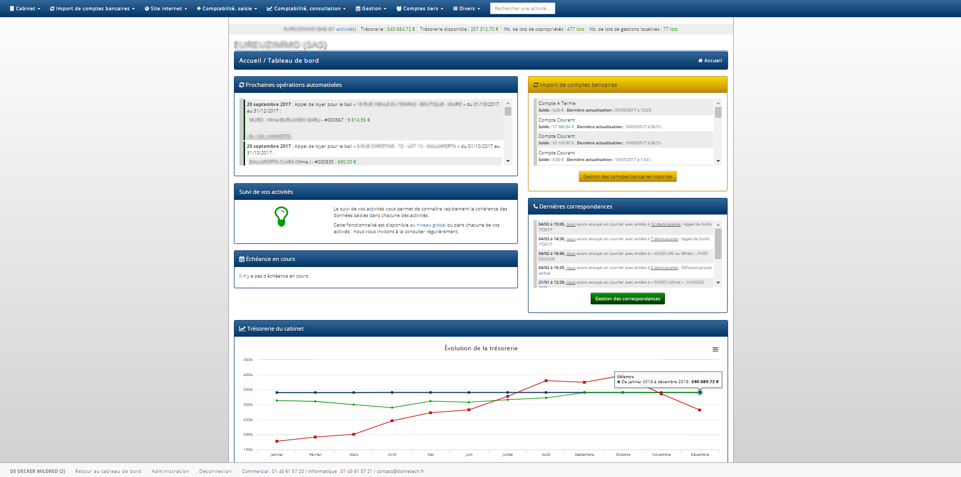Click the 12 destinataires link
Screen dimensions: 961x477
665,224
